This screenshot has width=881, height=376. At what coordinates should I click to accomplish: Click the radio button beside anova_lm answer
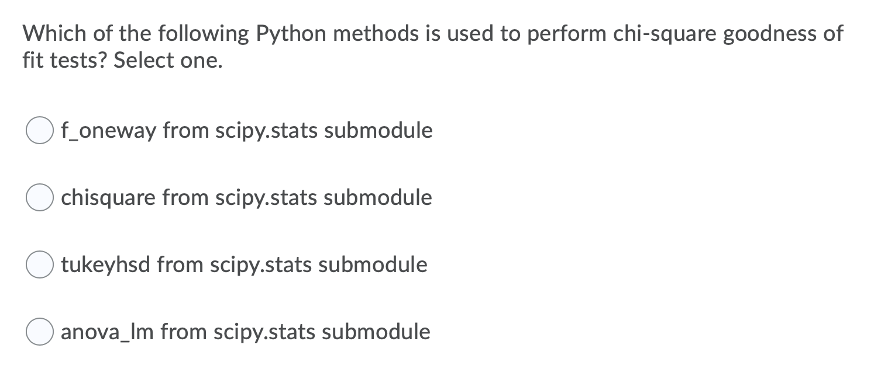[39, 332]
